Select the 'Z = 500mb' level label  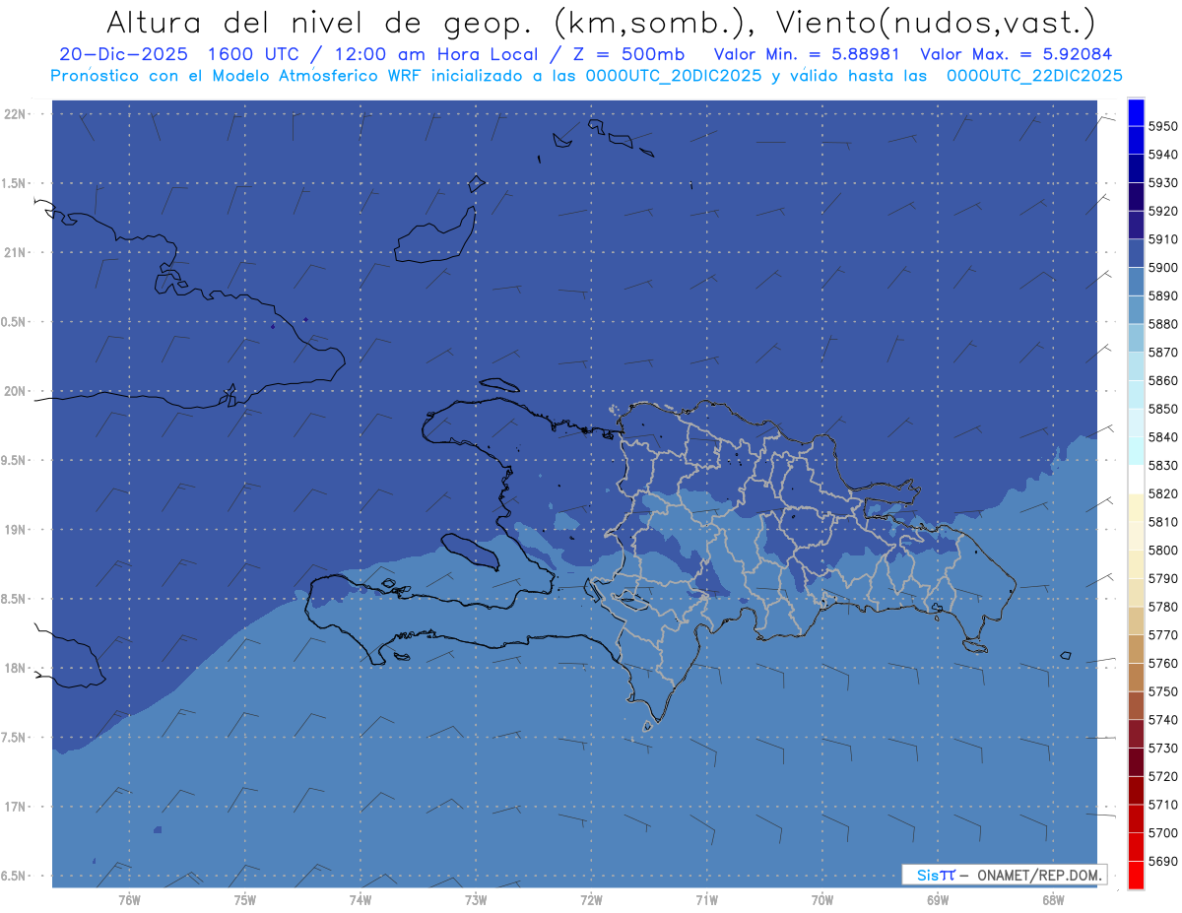coord(629,54)
